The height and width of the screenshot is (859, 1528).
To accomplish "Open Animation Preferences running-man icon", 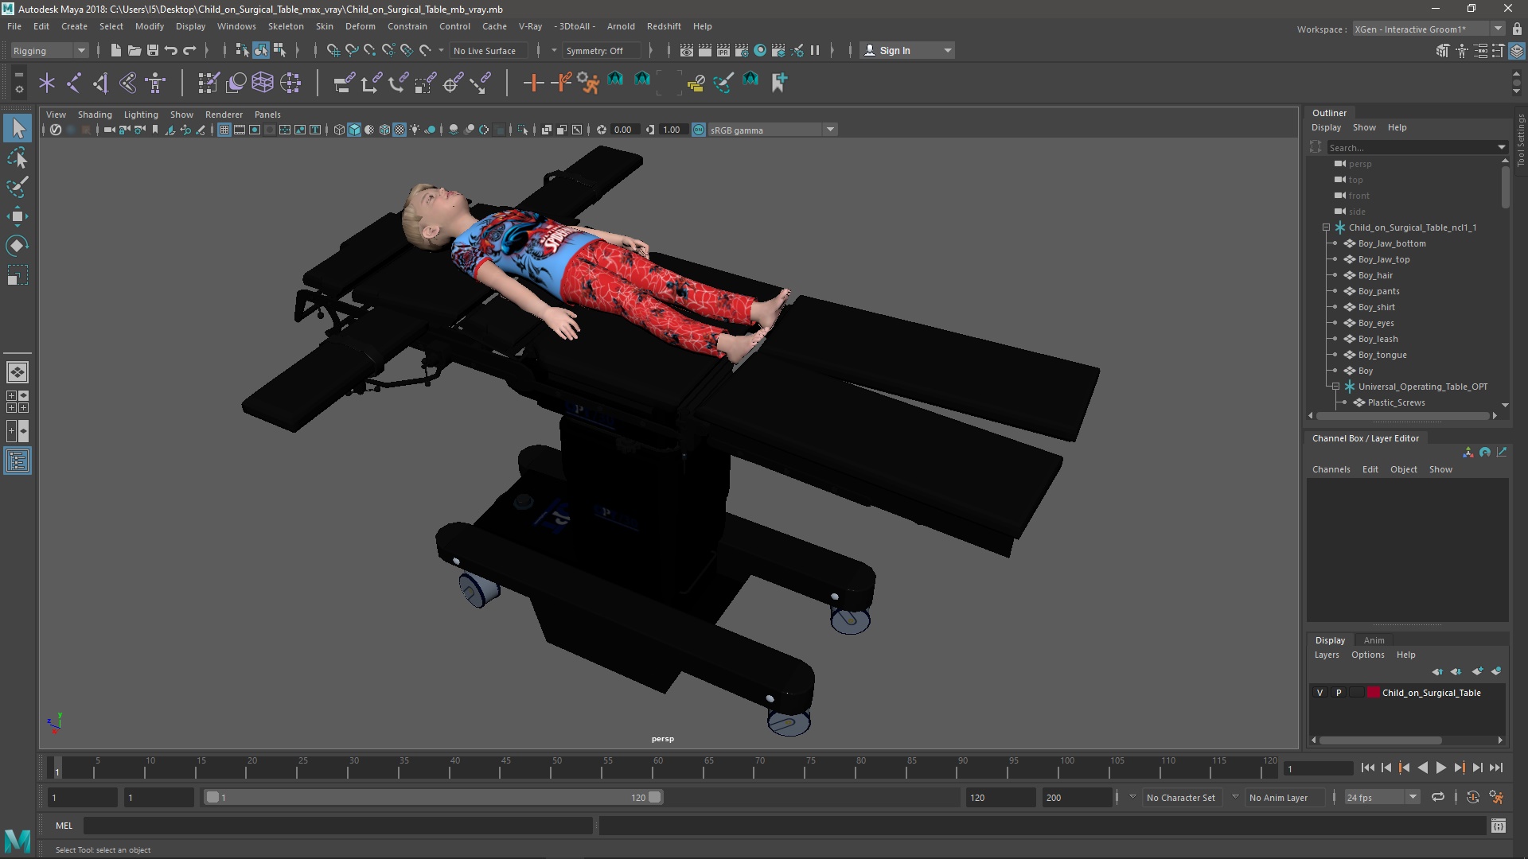I will [x=1496, y=797].
